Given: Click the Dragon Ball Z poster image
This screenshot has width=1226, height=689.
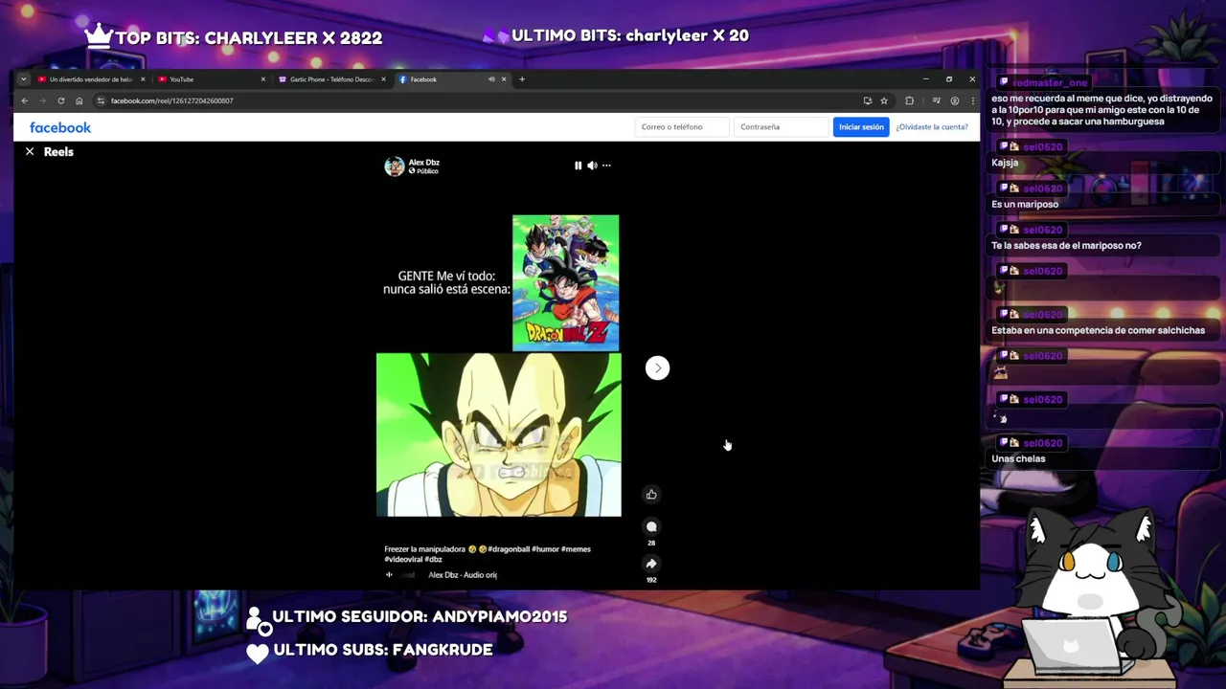Looking at the screenshot, I should [x=565, y=283].
